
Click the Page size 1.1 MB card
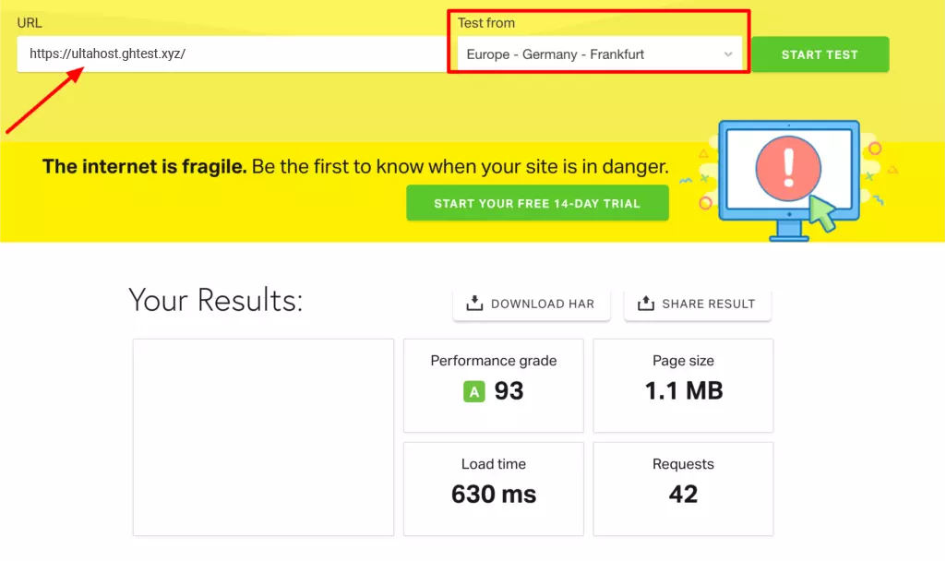point(682,385)
